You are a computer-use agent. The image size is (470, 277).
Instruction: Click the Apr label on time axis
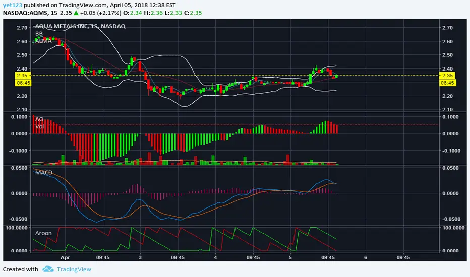coord(65,257)
